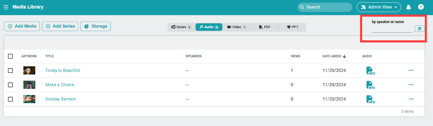Check the Today is Beautiful row checkbox
The width and height of the screenshot is (433, 126).
coord(10,71)
